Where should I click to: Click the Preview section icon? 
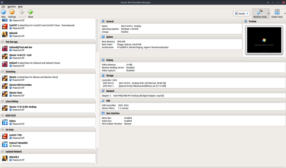pos(246,21)
